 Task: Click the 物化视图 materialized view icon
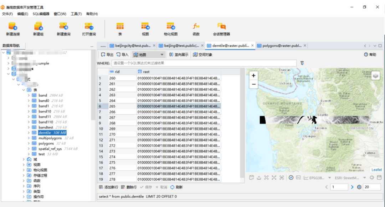171,26
